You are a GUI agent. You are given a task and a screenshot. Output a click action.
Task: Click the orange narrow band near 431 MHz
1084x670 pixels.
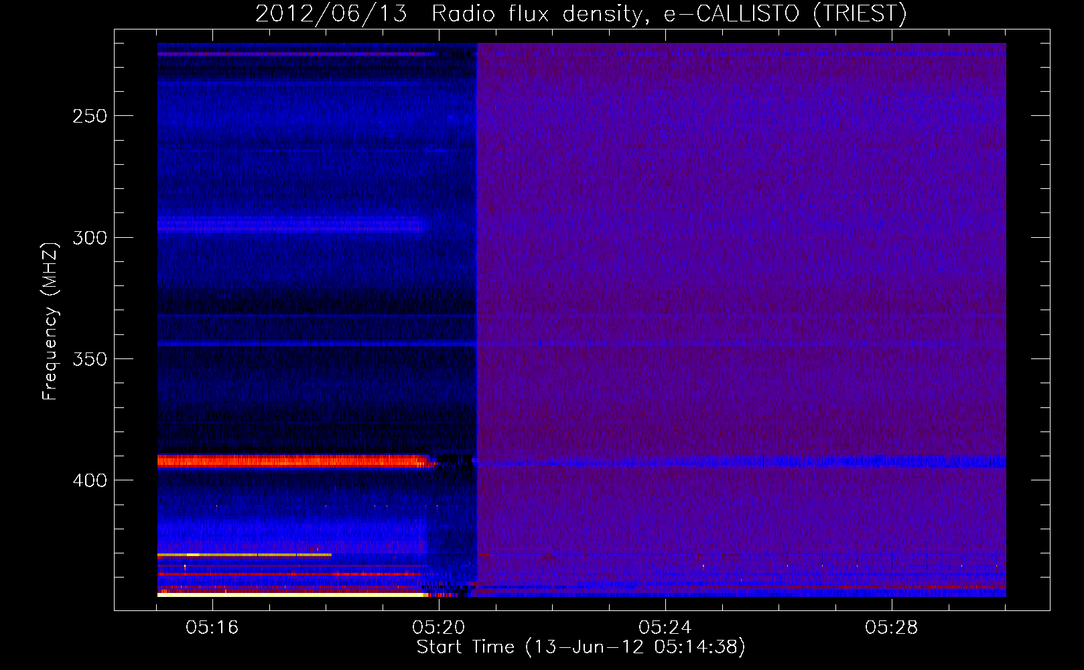tap(245, 555)
